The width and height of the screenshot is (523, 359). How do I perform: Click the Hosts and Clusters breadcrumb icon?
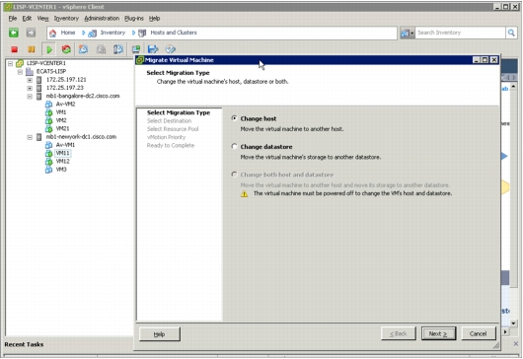click(x=142, y=33)
